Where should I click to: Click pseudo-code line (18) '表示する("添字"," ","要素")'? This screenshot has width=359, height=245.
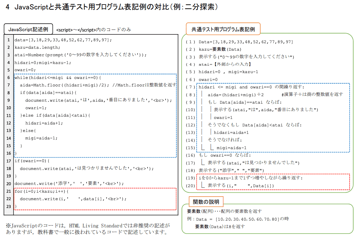click(231, 171)
